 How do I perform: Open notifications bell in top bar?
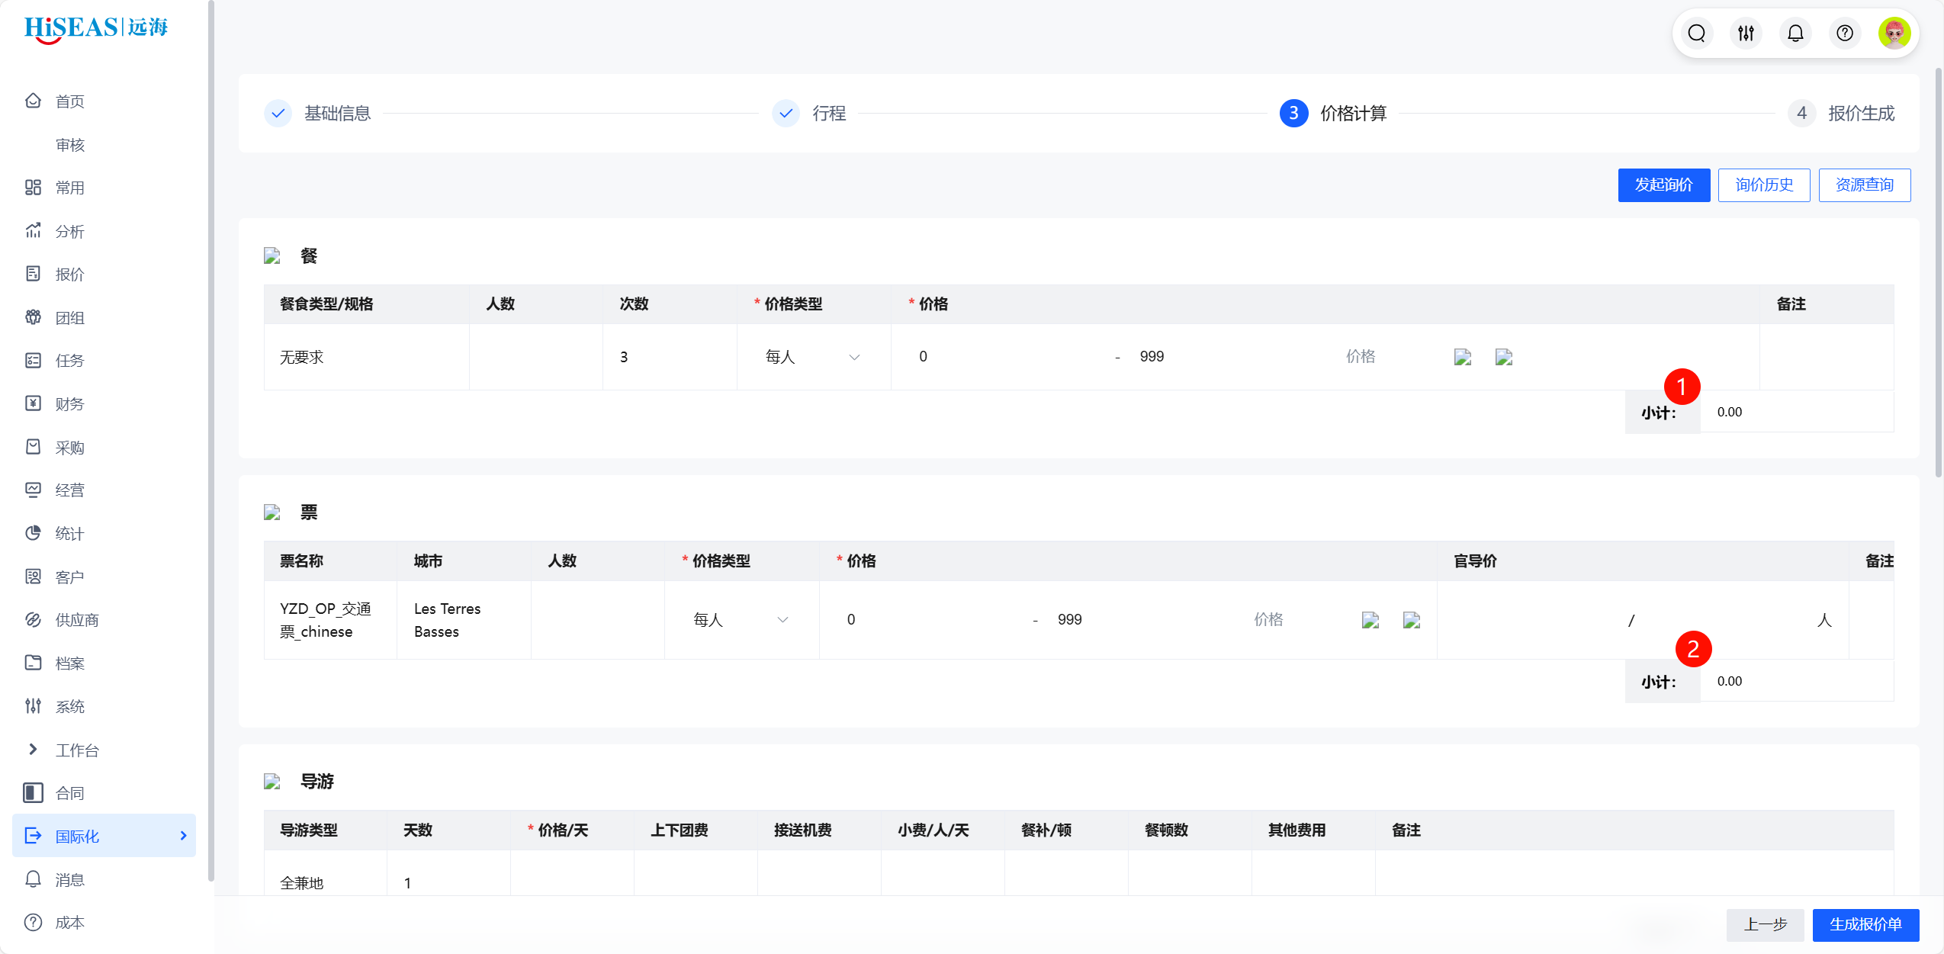pos(1795,34)
